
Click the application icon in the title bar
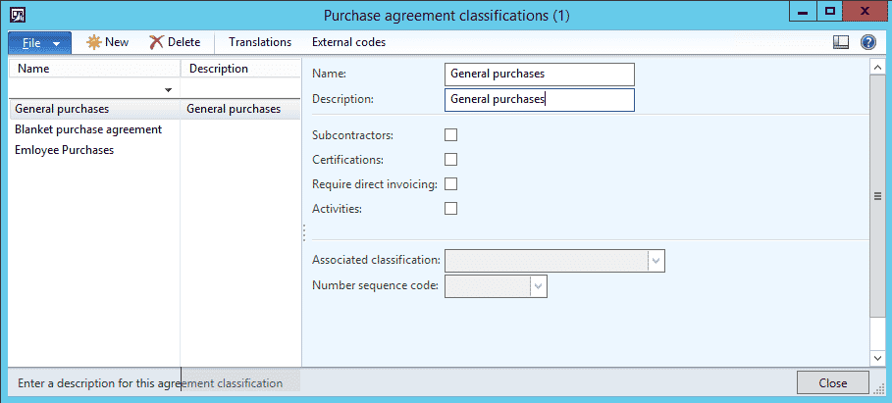19,14
